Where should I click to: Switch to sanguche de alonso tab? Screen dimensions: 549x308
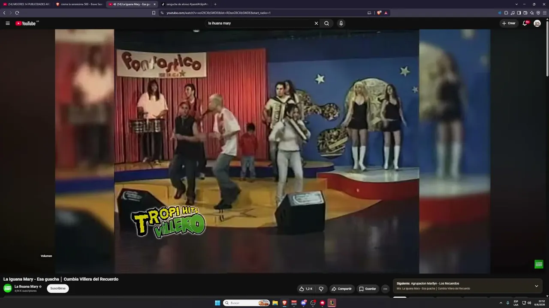point(184,4)
